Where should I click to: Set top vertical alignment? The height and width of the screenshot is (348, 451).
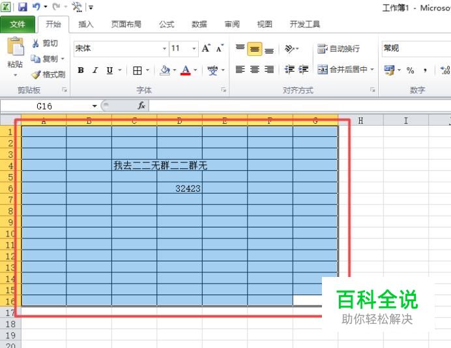coord(240,48)
